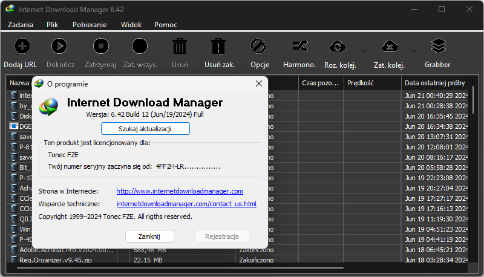The image size is (484, 277).
Task: Click the Zatrzymaj stop icon
Action: (101, 47)
